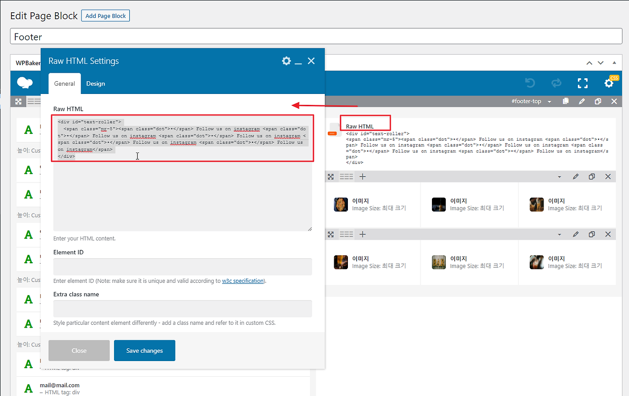This screenshot has width=629, height=396.
Task: Open the w3c specification link
Action: pyautogui.click(x=243, y=281)
